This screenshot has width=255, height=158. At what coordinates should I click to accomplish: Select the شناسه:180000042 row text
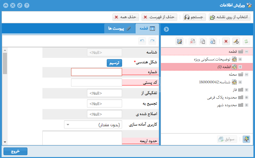coord(215,82)
